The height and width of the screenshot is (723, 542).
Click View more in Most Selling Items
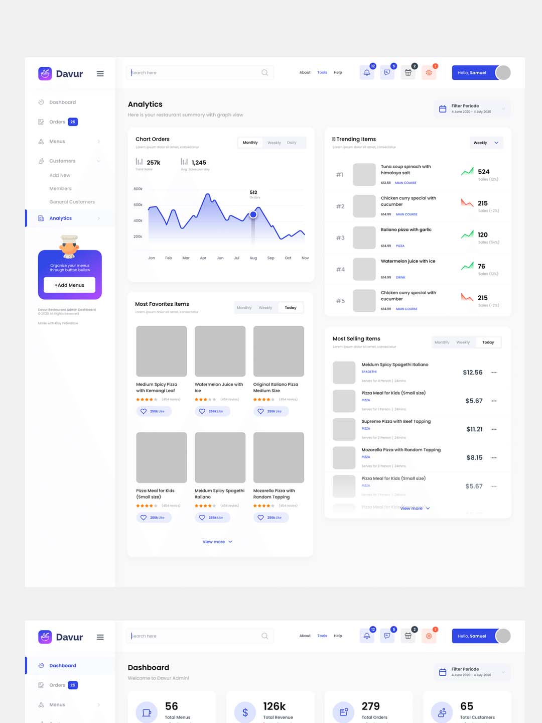point(415,508)
